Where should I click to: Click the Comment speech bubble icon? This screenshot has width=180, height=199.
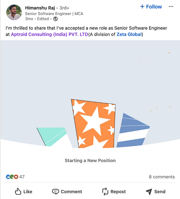(x=55, y=191)
